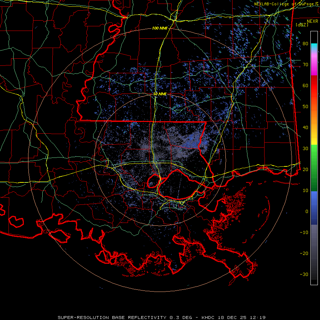Click the 100 NMI range ring label
This screenshot has height=320, width=320.
pyautogui.click(x=160, y=28)
